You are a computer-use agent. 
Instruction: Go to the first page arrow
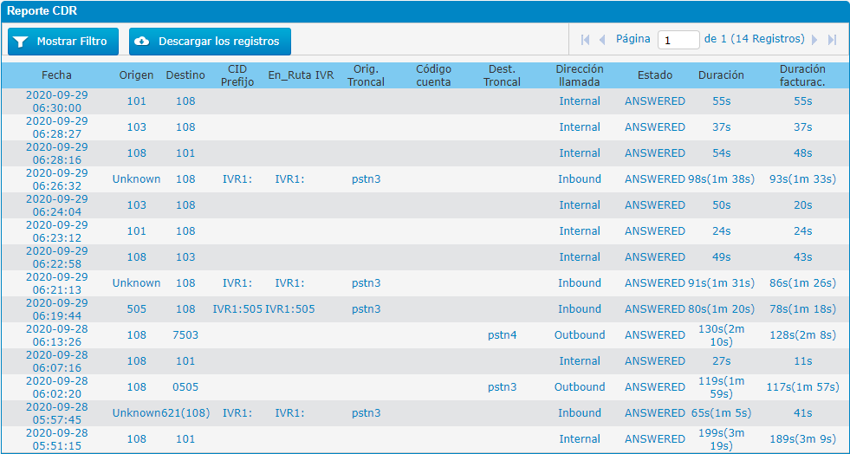tap(585, 40)
